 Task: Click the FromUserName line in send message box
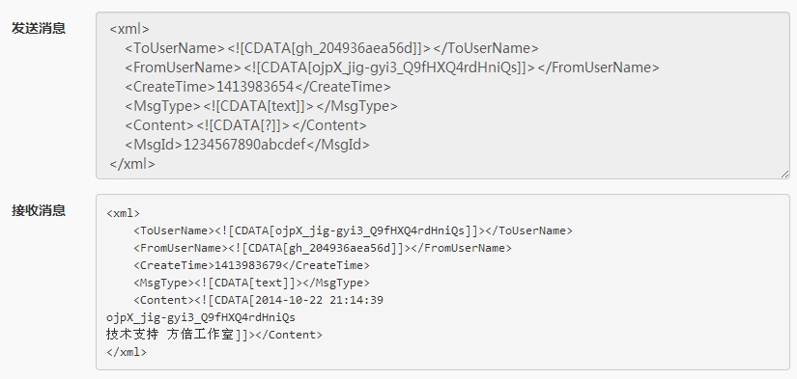(x=392, y=68)
